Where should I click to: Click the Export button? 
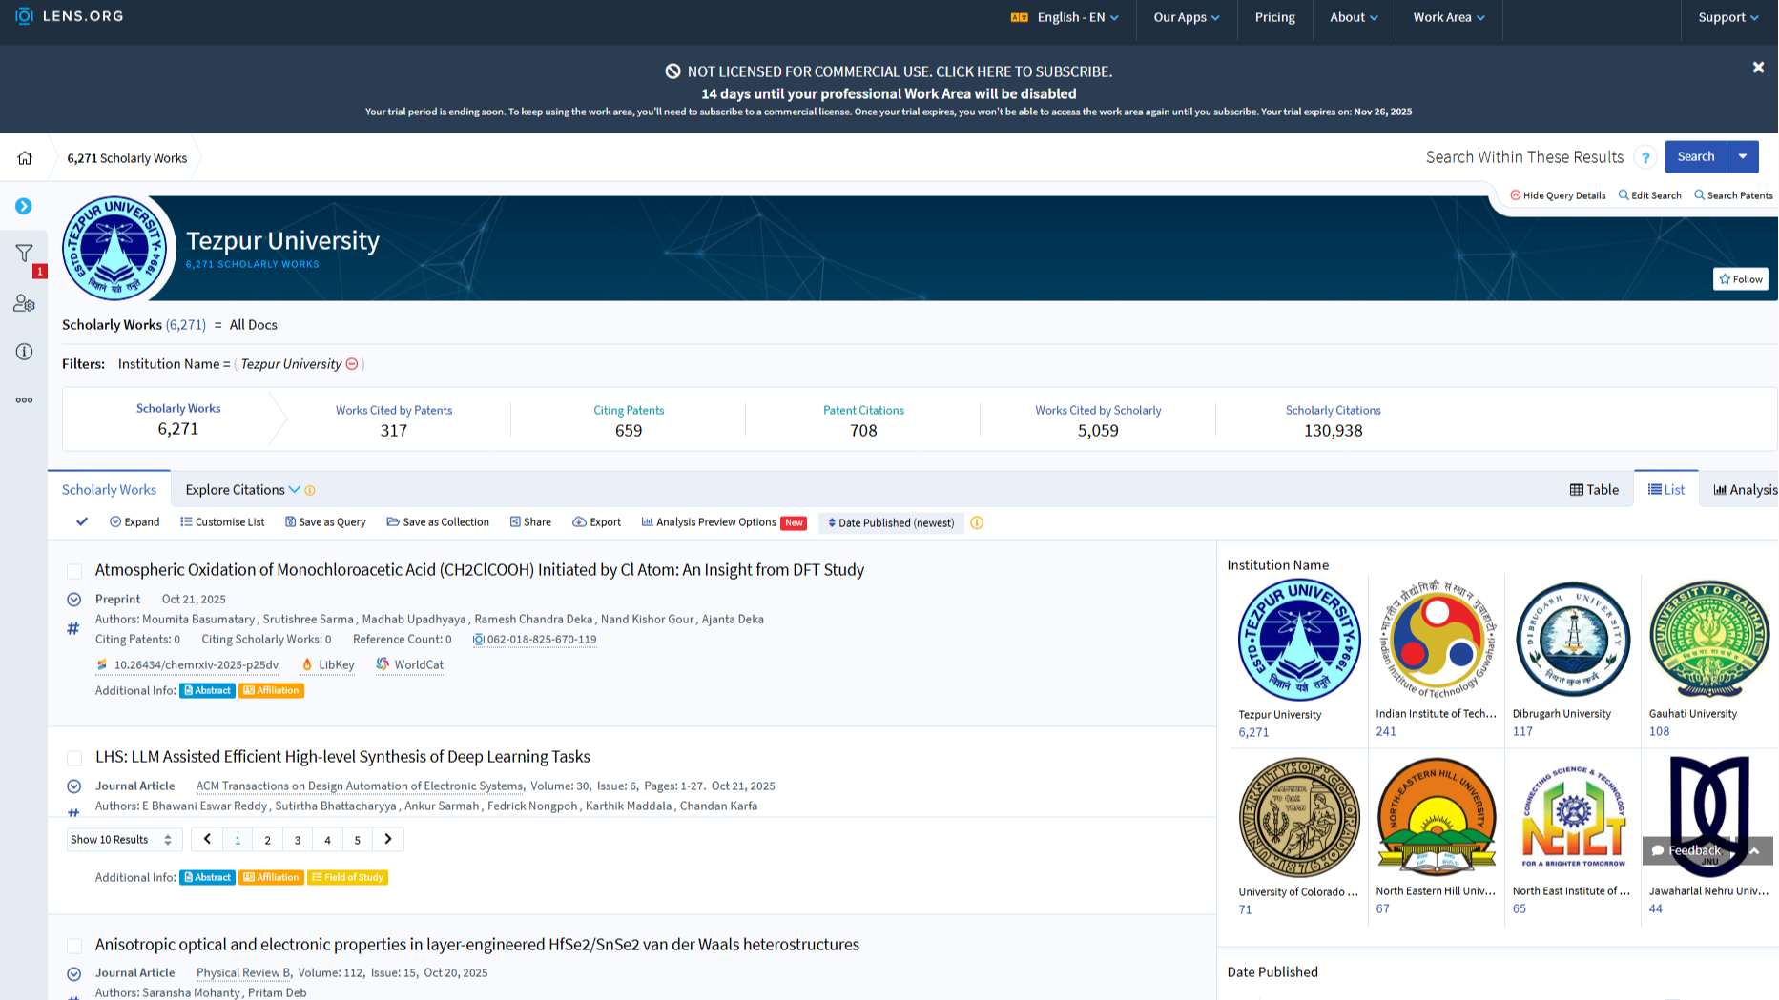click(x=597, y=522)
